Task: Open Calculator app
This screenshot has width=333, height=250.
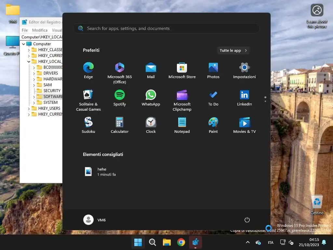Action: pyautogui.click(x=120, y=125)
